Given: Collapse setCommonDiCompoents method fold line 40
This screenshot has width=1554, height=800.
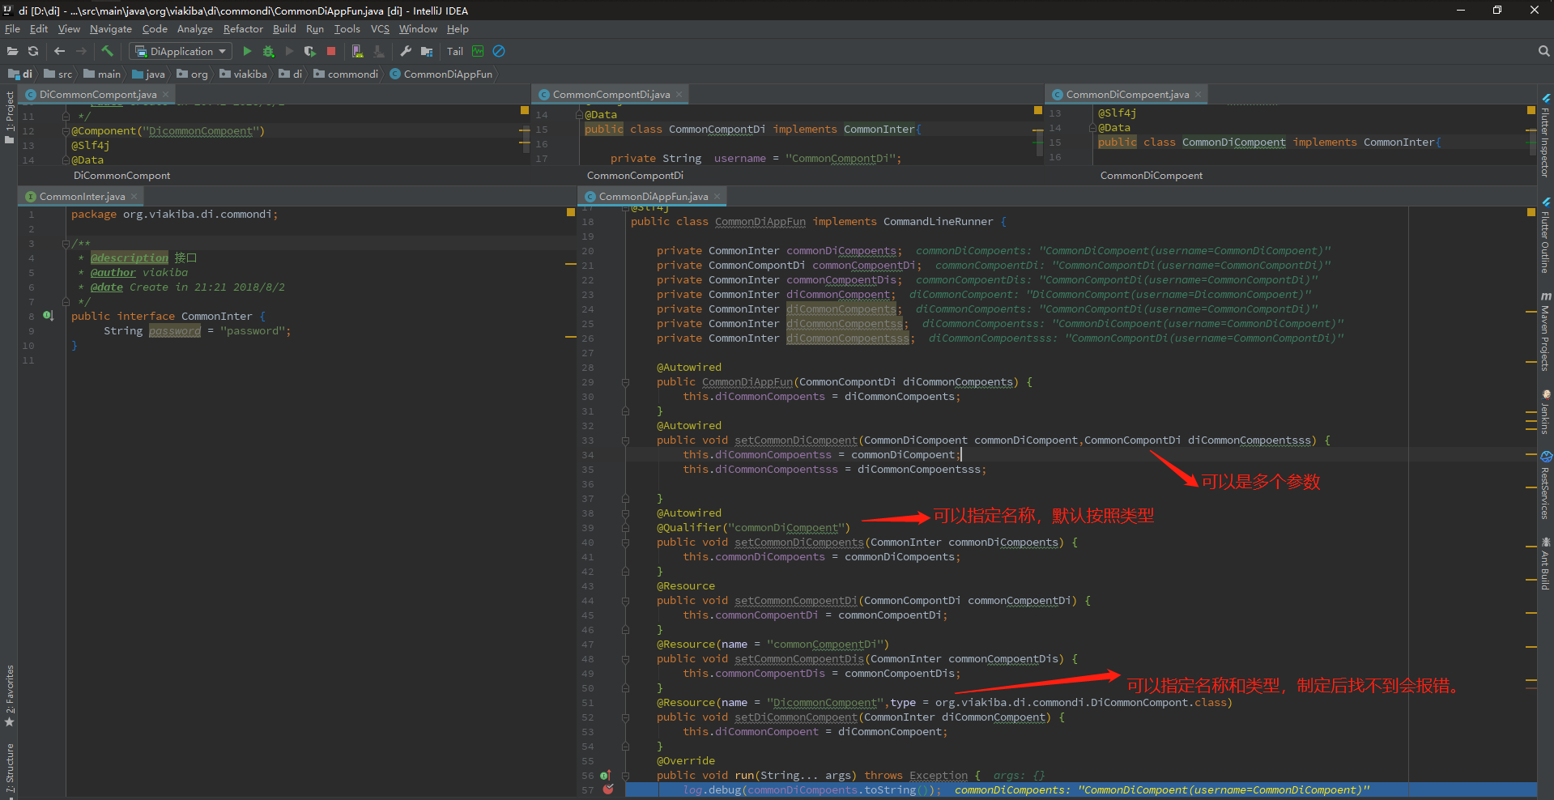Looking at the screenshot, I should tap(625, 543).
